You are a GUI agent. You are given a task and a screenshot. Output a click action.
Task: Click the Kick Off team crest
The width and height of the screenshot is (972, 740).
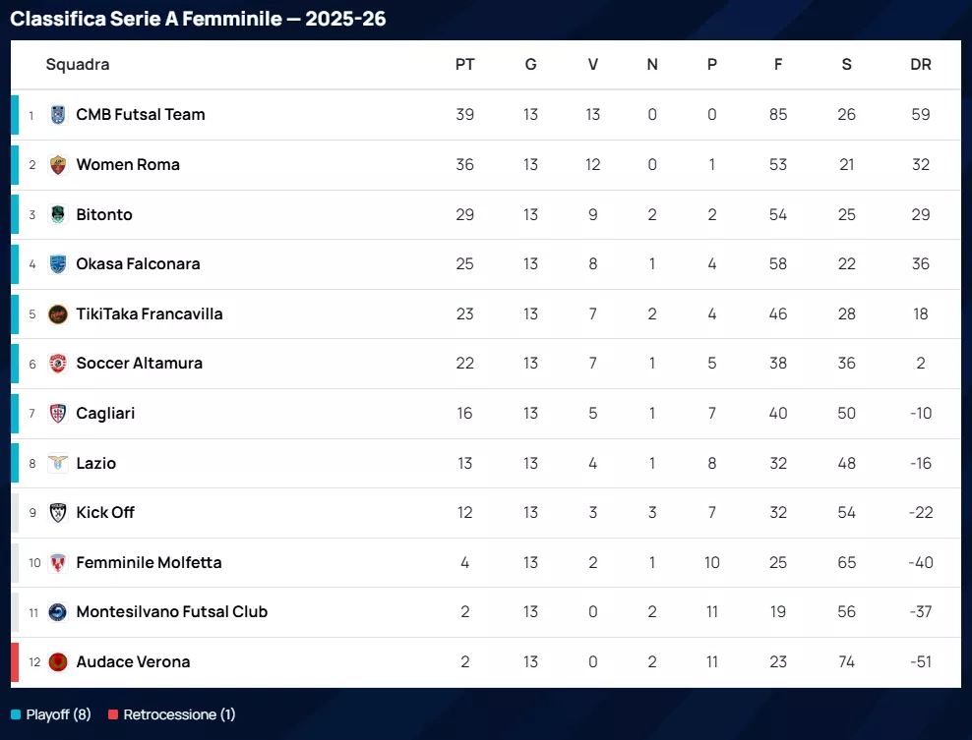click(x=58, y=513)
